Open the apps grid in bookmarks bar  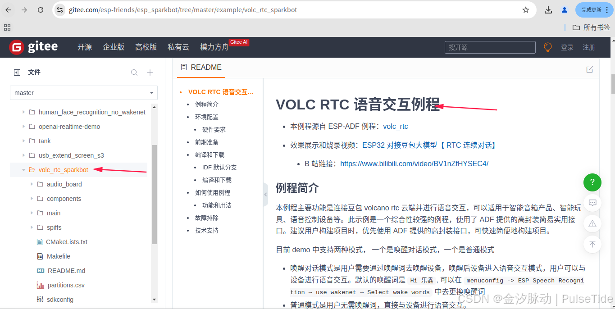coord(7,27)
